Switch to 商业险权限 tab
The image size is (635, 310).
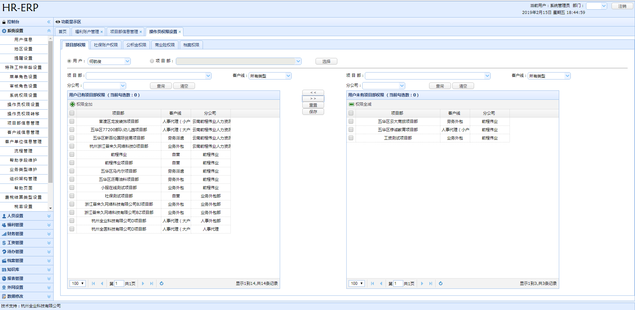[x=165, y=45]
